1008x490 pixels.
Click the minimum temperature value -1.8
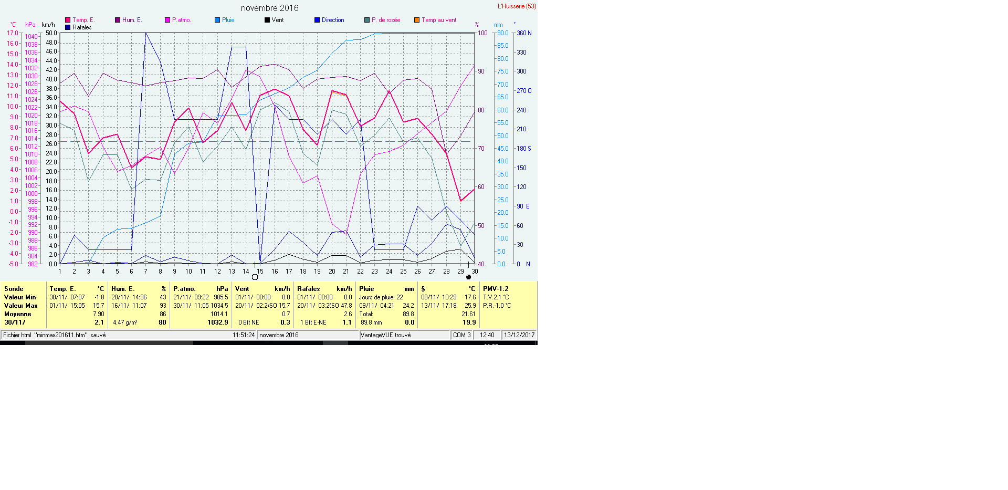click(99, 297)
